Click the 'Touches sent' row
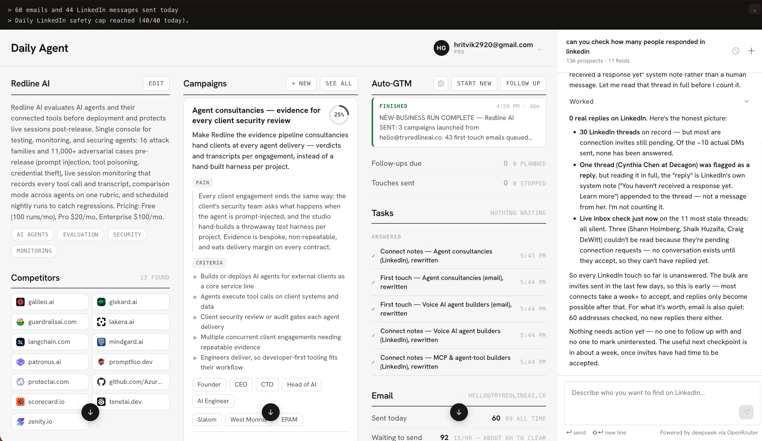The height and width of the screenshot is (441, 762). coord(459,183)
